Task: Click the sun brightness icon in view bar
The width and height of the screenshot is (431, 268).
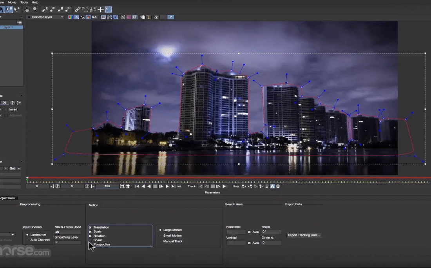Action: pyautogui.click(x=156, y=17)
